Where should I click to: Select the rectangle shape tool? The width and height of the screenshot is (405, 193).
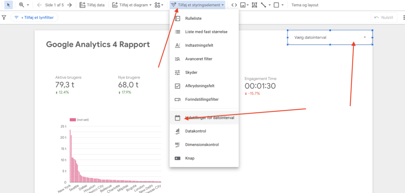[276, 5]
